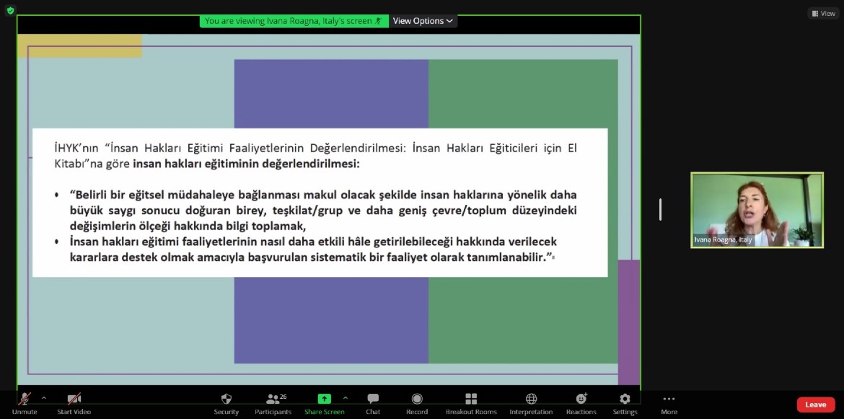Start Video camera button

pos(74,403)
